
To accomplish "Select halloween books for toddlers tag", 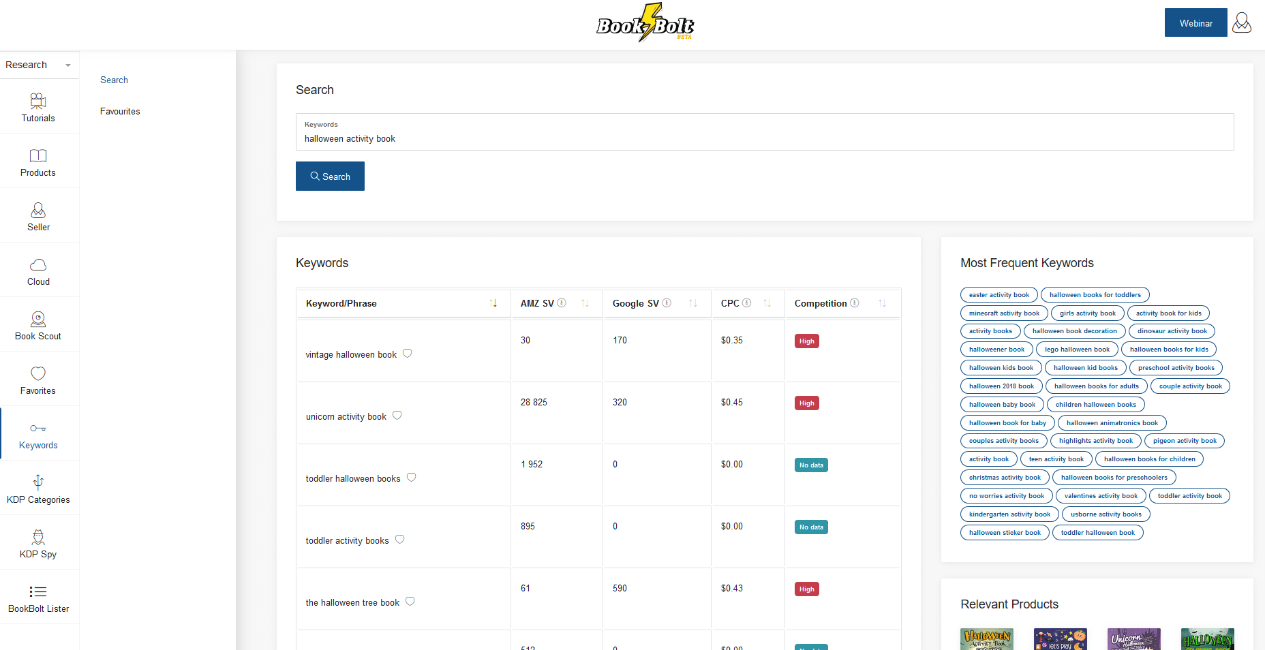I will coord(1095,295).
